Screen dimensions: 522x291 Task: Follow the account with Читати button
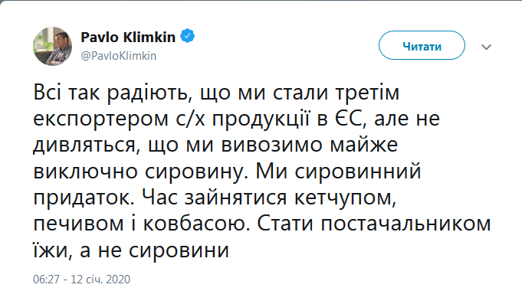click(x=422, y=45)
